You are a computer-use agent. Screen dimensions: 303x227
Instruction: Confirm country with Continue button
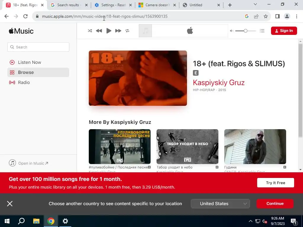(275, 204)
